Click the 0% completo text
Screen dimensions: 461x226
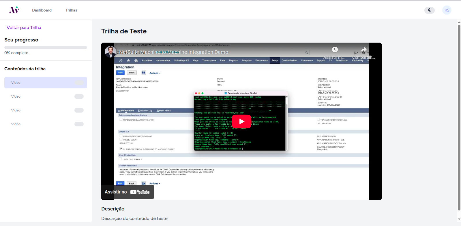point(16,53)
